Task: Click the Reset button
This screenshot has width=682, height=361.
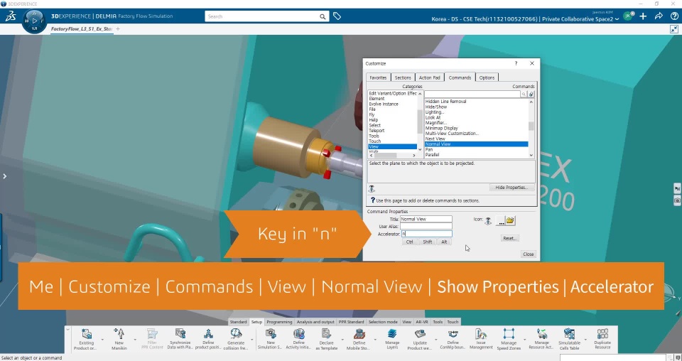Action: click(x=510, y=238)
